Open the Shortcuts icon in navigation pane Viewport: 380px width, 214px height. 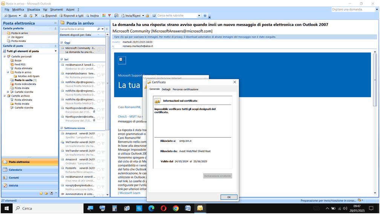tap(51, 193)
